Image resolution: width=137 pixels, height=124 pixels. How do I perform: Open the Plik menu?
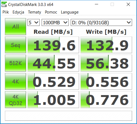(6, 12)
